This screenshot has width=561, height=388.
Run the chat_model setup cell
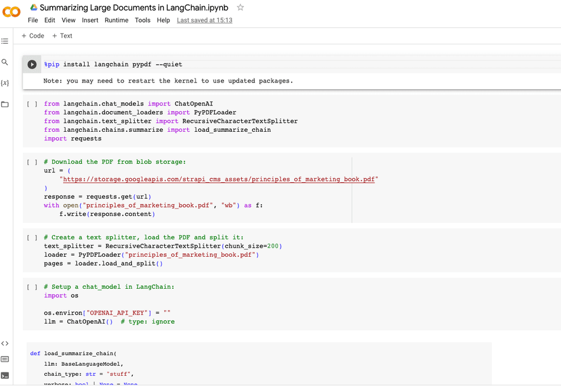coord(32,287)
